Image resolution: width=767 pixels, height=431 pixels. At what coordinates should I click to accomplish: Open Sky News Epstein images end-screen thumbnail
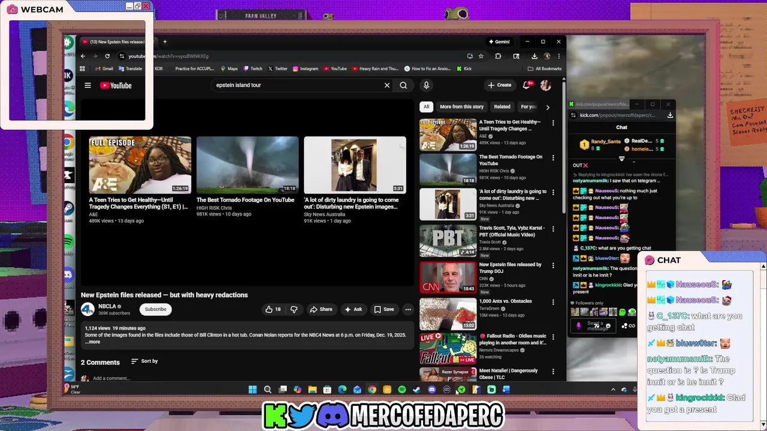355,165
